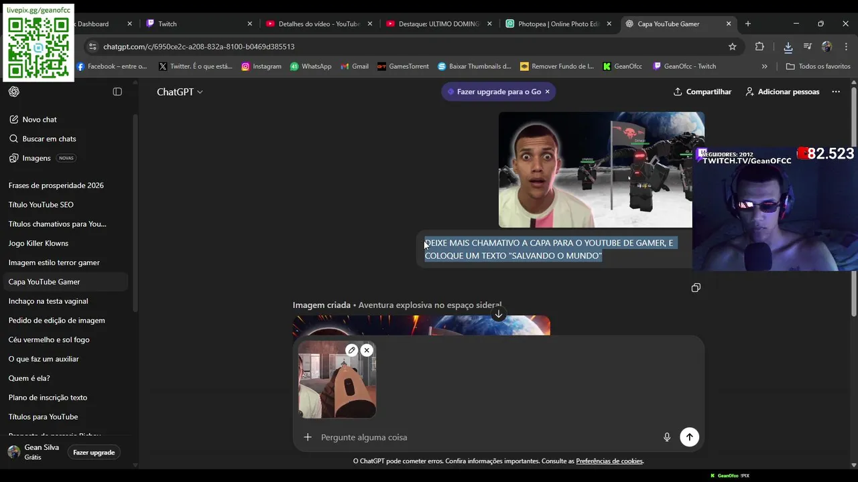Open the plus attachment menu in composer

tap(308, 437)
